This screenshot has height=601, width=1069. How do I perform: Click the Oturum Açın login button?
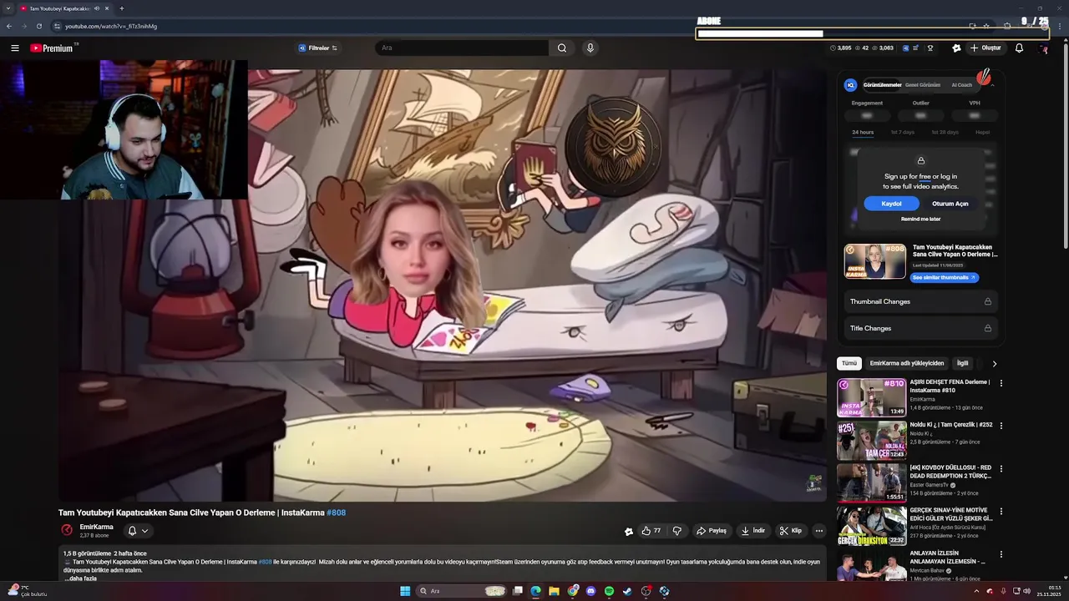tap(950, 204)
